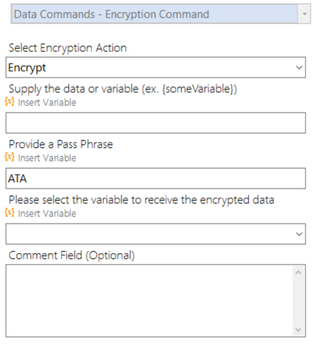Click the Comment Field (Optional) label

point(72,255)
